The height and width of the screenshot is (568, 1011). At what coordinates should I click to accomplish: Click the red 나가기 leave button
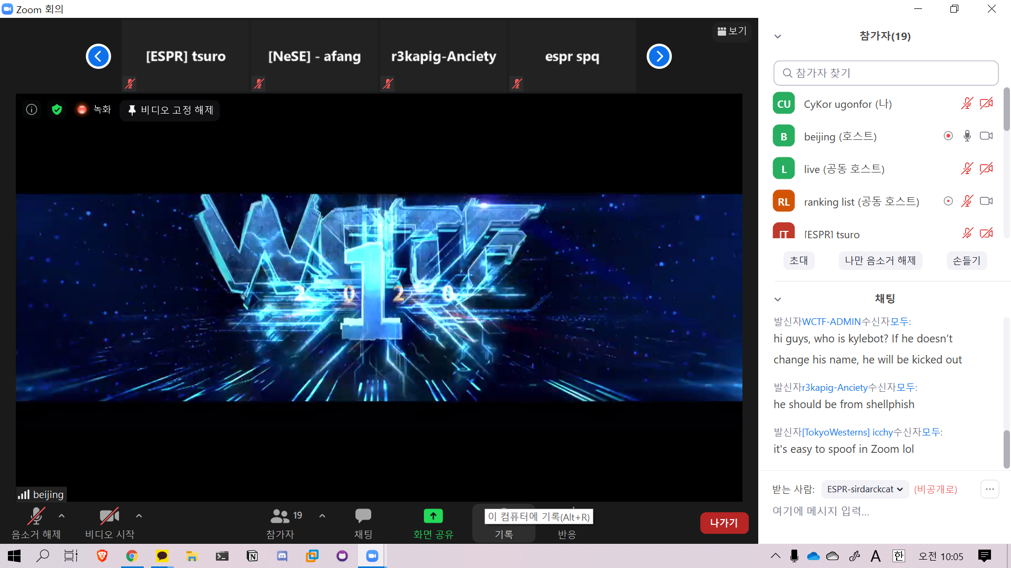(723, 523)
